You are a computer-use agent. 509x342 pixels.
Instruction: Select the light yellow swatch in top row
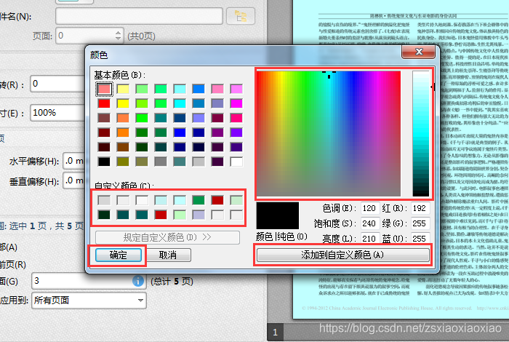pyautogui.click(x=123, y=89)
